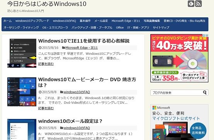Open article Windows10でムービーメーカー DVD 焼き方は？
This screenshot has height=140, width=214.
pyautogui.click(x=87, y=82)
